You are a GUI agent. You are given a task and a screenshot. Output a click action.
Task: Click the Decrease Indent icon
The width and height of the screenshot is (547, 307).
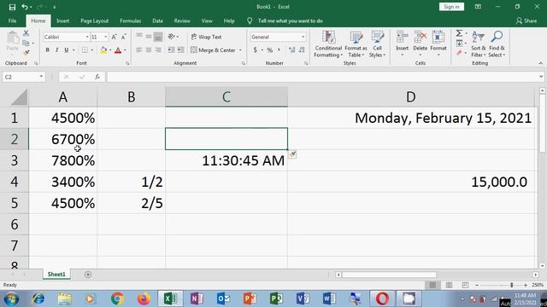(x=171, y=50)
